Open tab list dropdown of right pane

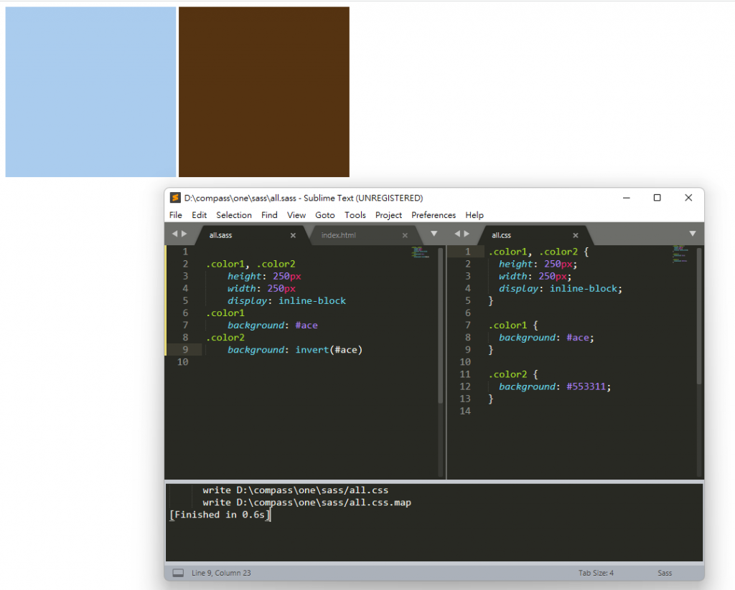[693, 234]
